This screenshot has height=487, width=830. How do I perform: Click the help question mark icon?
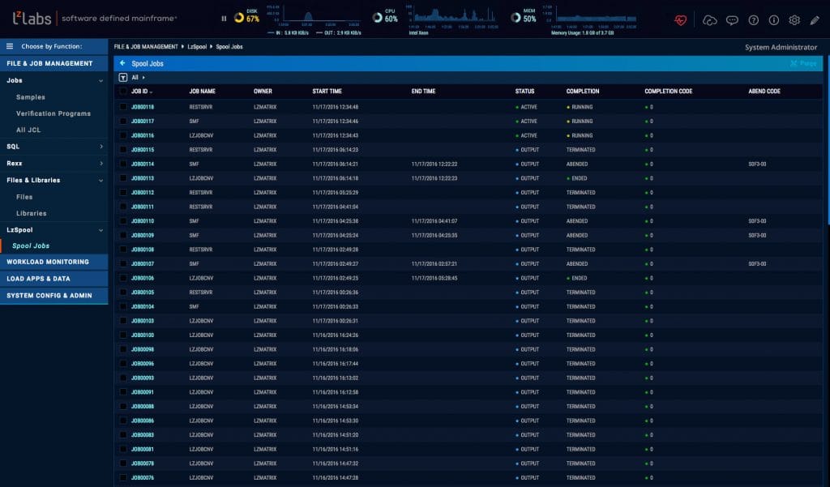click(x=753, y=20)
